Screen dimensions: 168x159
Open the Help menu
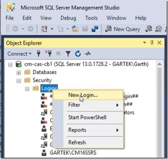click(141, 18)
